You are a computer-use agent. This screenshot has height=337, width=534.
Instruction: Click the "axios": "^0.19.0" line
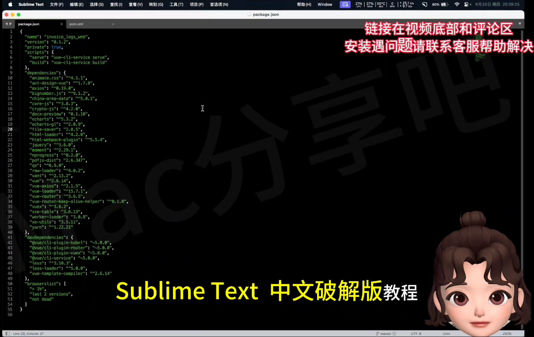pos(52,88)
